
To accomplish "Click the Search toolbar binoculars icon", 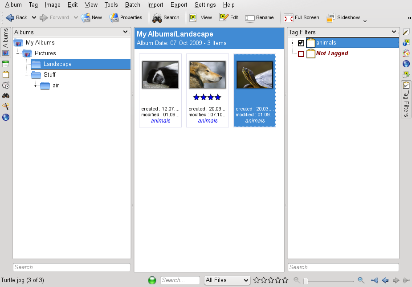I will [157, 17].
